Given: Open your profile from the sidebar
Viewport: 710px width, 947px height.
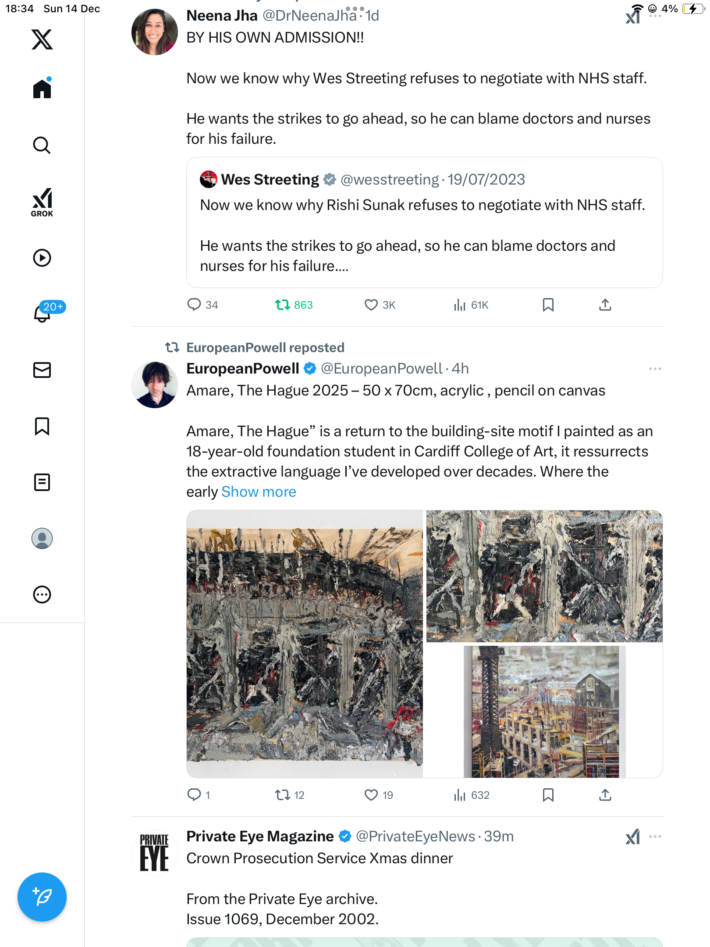Looking at the screenshot, I should [42, 538].
